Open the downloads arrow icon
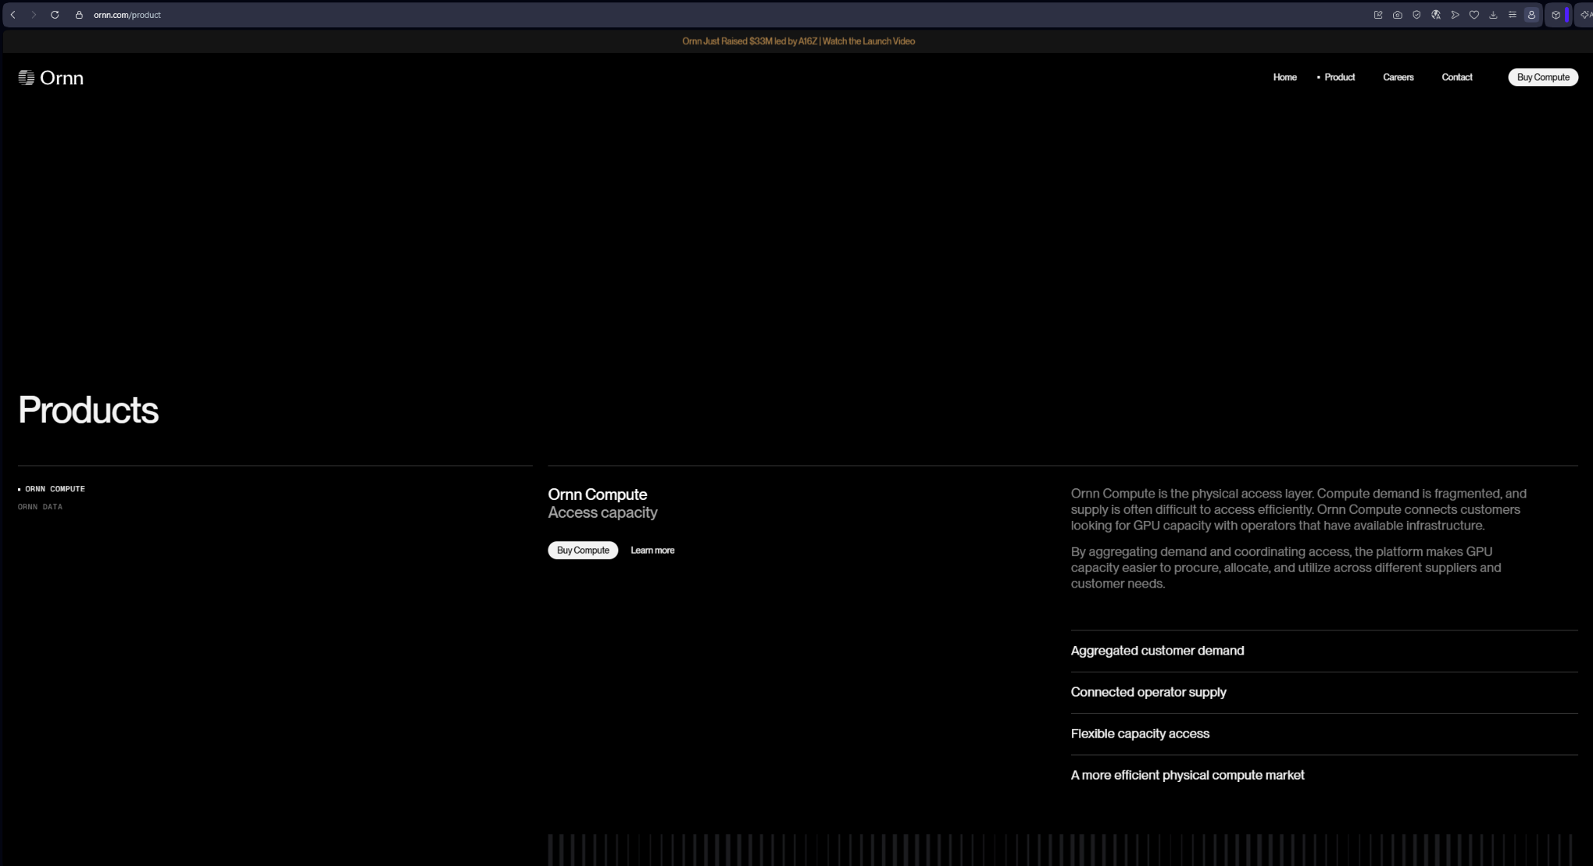 click(1493, 15)
